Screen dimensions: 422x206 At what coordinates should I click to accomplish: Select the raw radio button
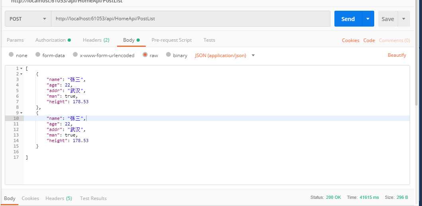tap(145, 54)
